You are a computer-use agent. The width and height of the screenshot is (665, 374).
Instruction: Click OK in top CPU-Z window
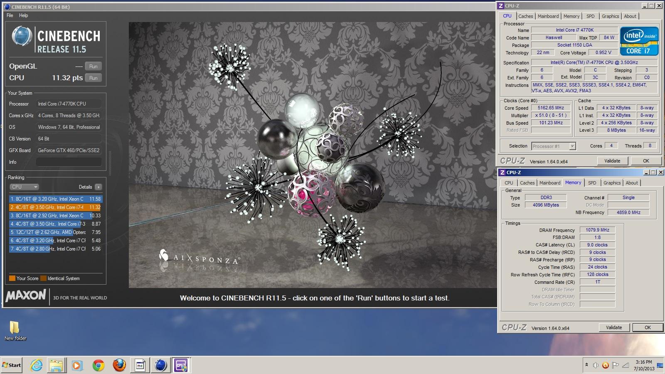pos(646,161)
